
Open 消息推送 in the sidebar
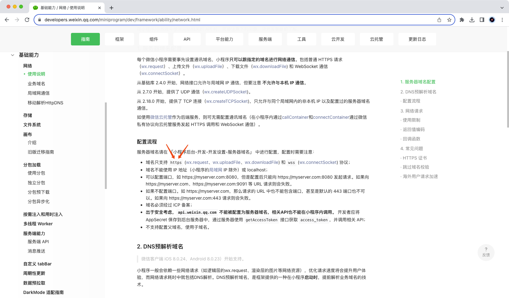(36, 251)
